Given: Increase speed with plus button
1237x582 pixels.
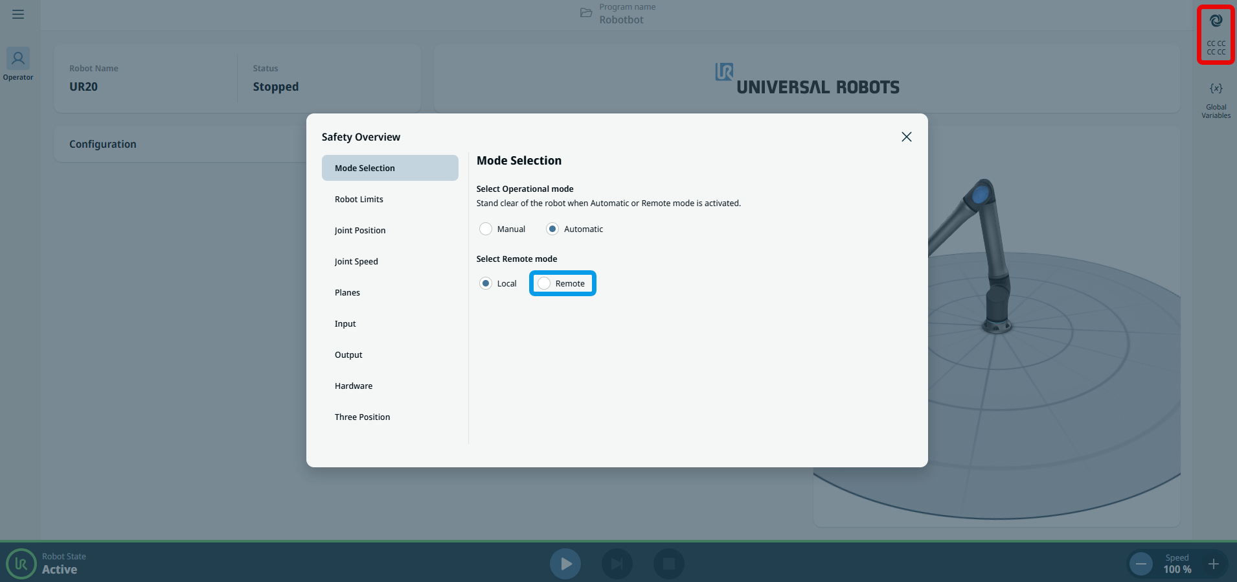Looking at the screenshot, I should click(1214, 564).
